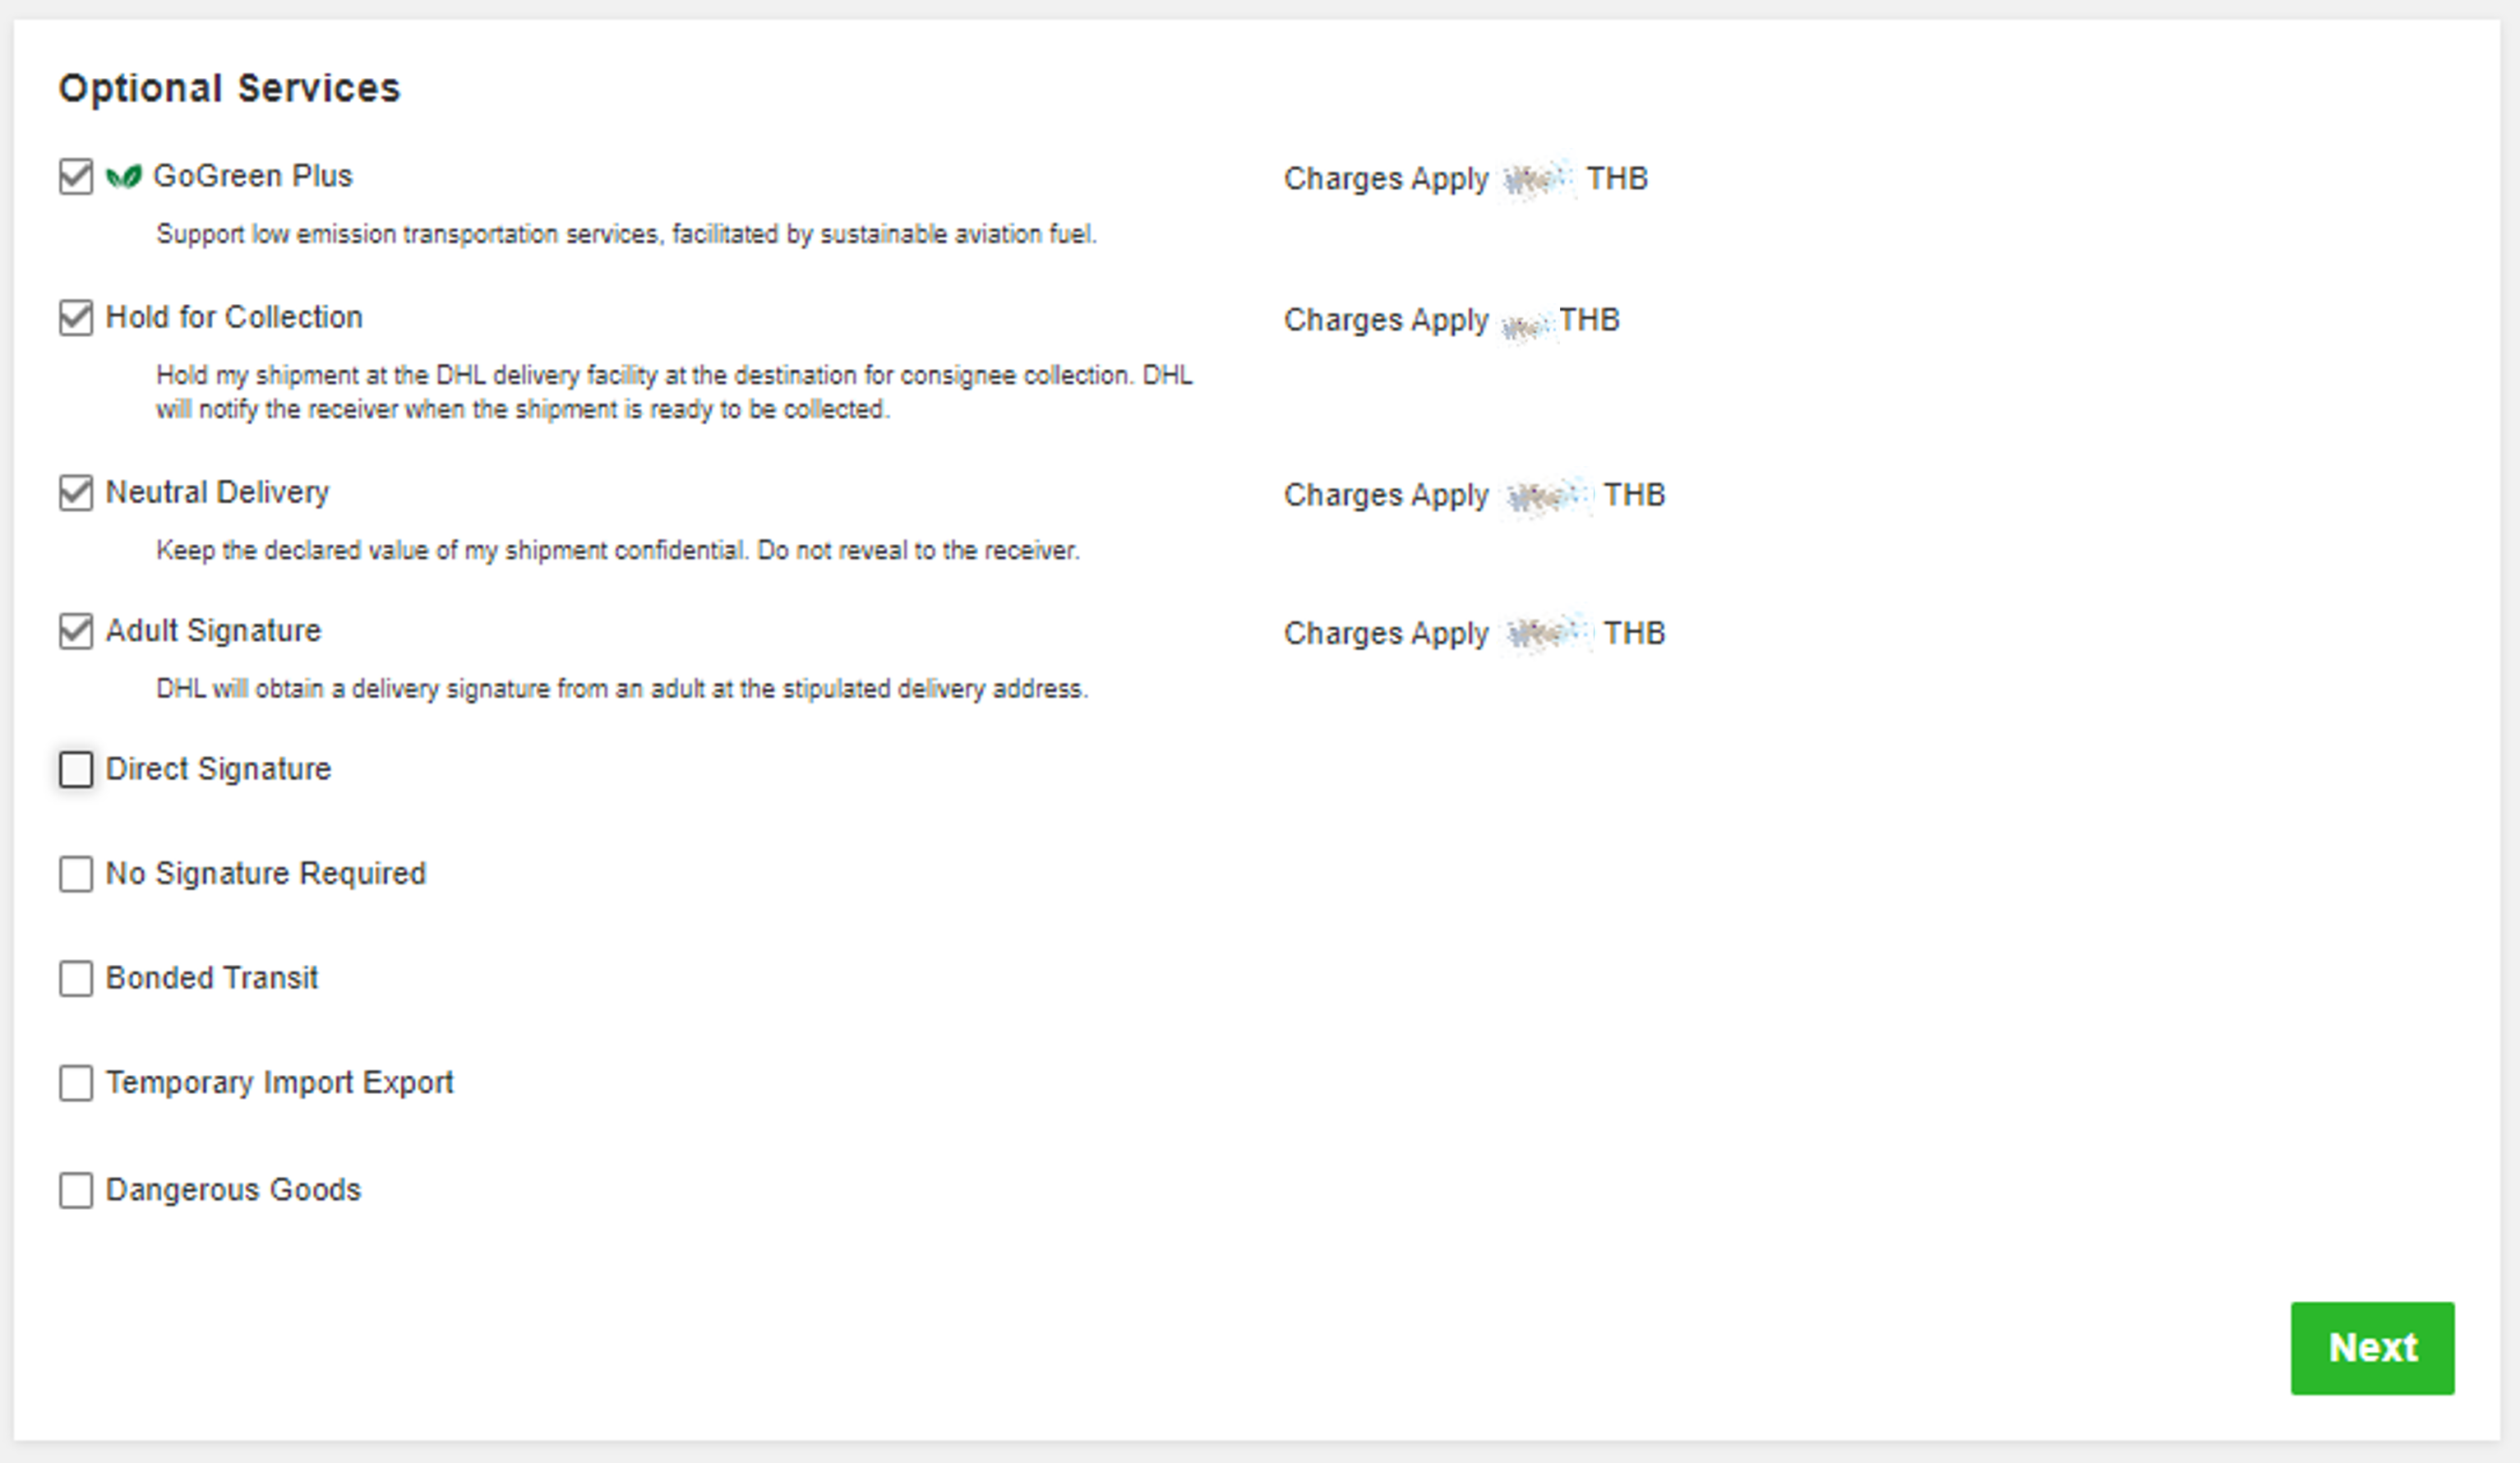Uncheck the Hold for Collection checkbox

[76, 318]
